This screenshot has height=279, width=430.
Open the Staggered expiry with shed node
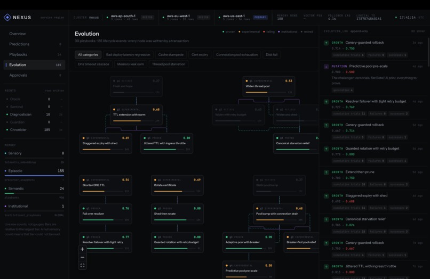tap(106, 143)
